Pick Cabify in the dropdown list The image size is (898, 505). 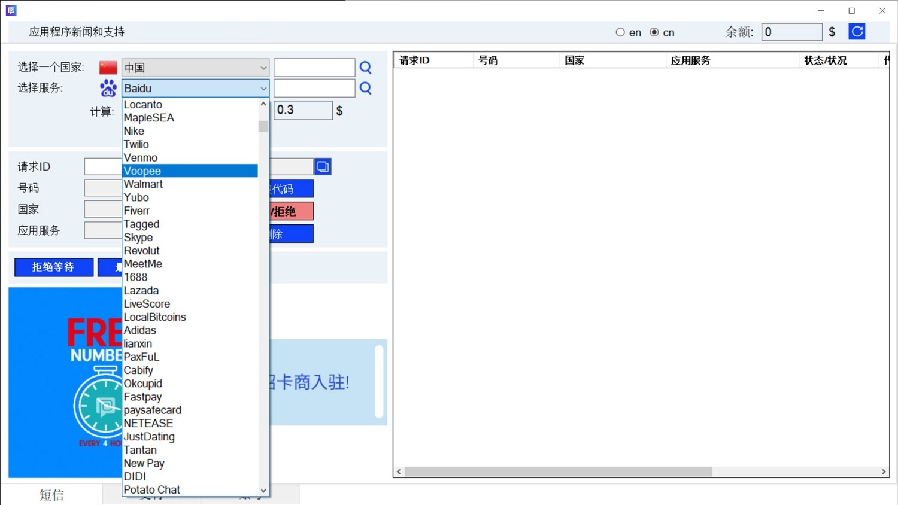[x=190, y=370]
